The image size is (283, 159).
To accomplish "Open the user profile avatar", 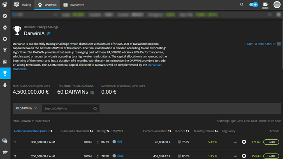I will pos(277,5).
